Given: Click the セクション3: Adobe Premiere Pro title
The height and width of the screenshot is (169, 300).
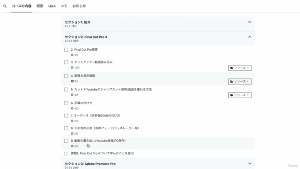Looking at the screenshot, I should (x=90, y=164).
